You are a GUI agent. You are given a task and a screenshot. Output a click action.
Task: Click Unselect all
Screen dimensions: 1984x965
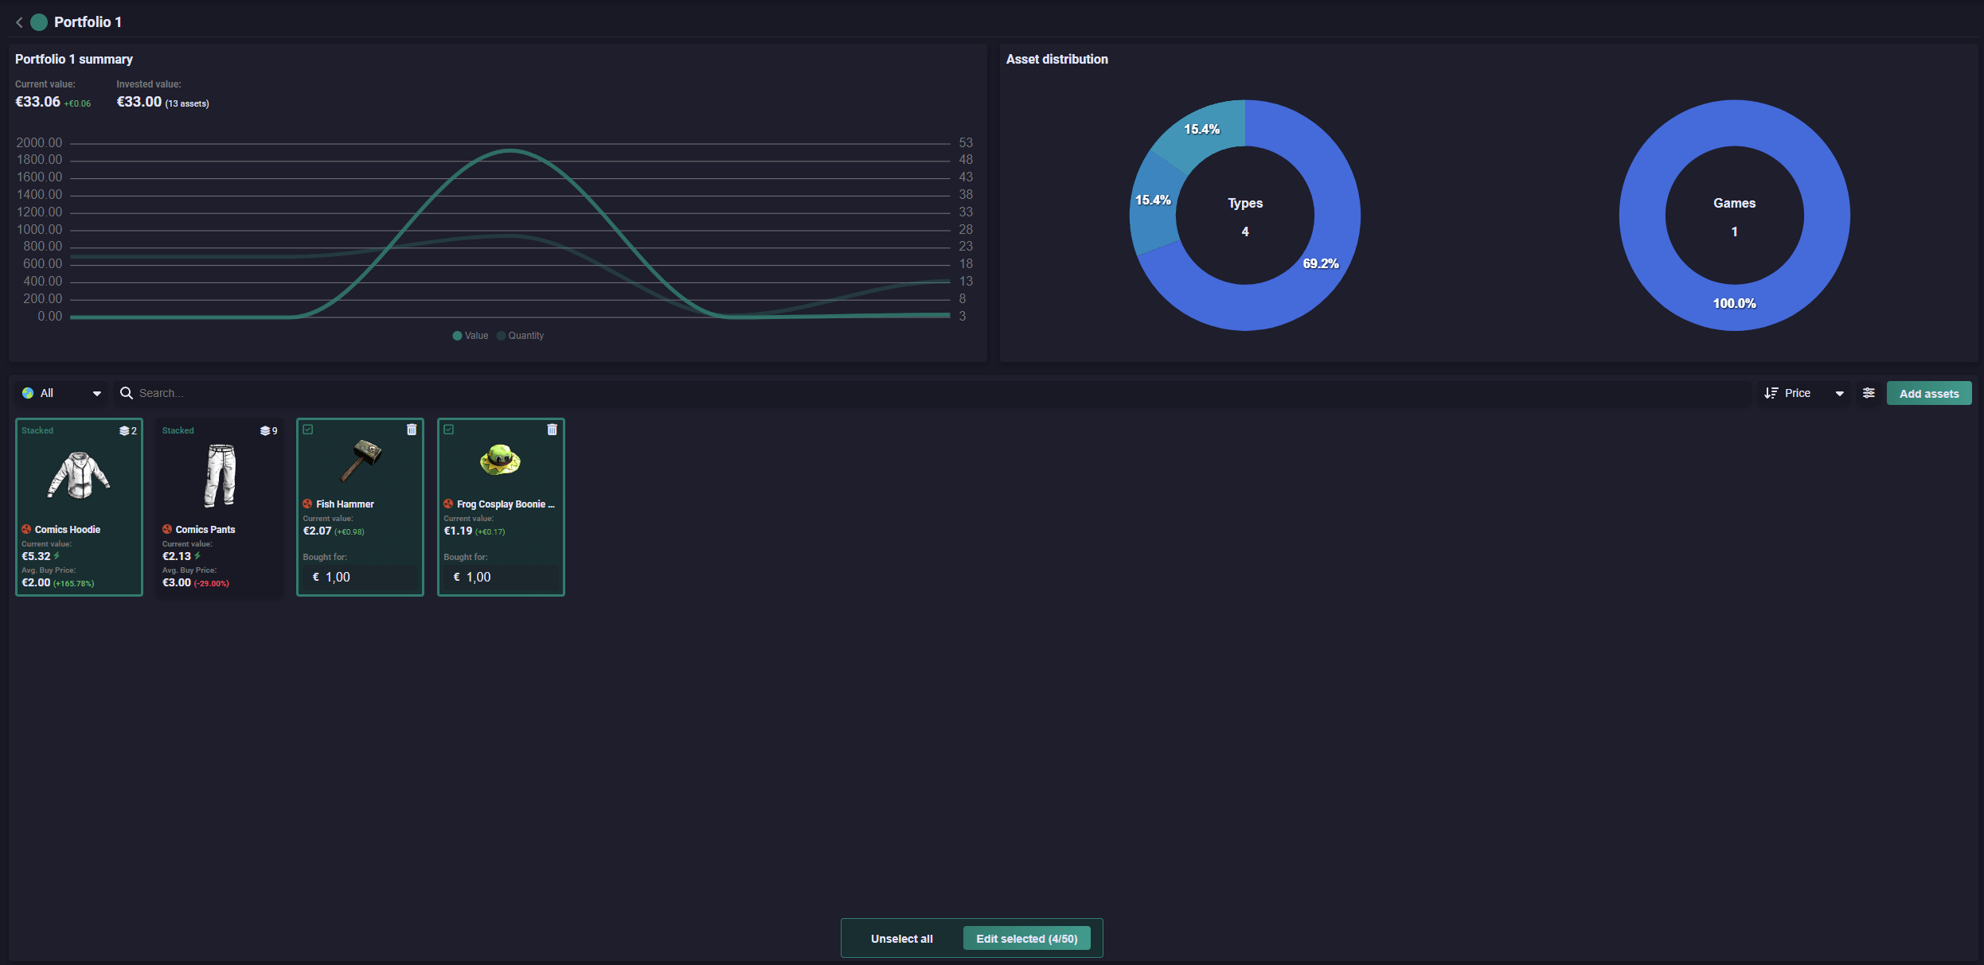tap(901, 939)
